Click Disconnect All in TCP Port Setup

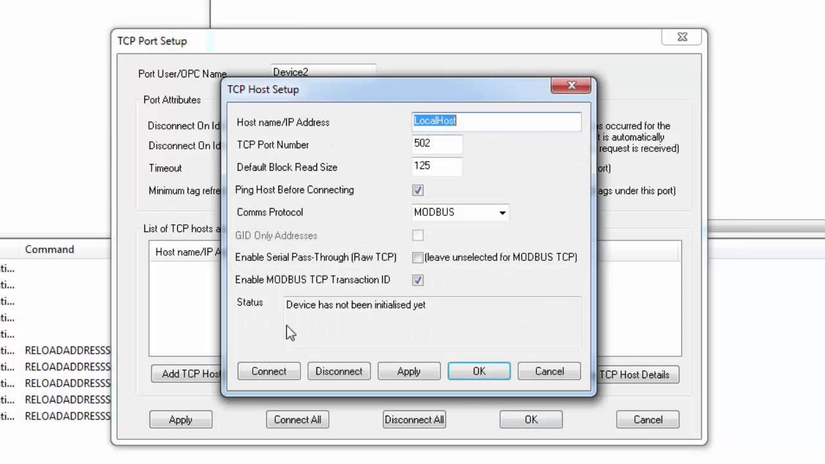pos(414,420)
